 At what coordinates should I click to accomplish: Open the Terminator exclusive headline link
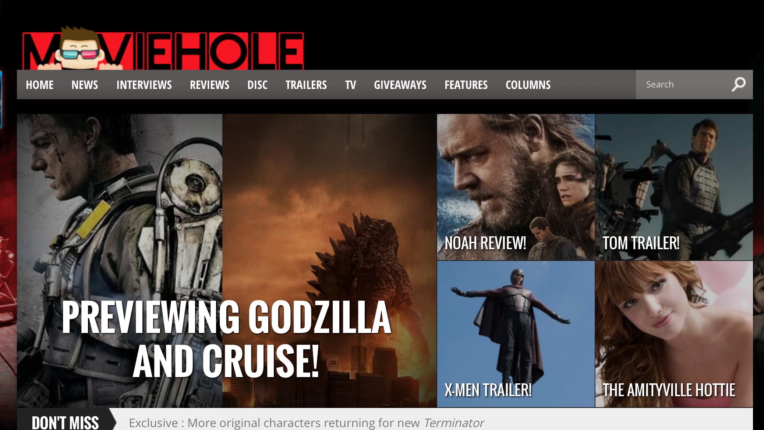point(306,423)
